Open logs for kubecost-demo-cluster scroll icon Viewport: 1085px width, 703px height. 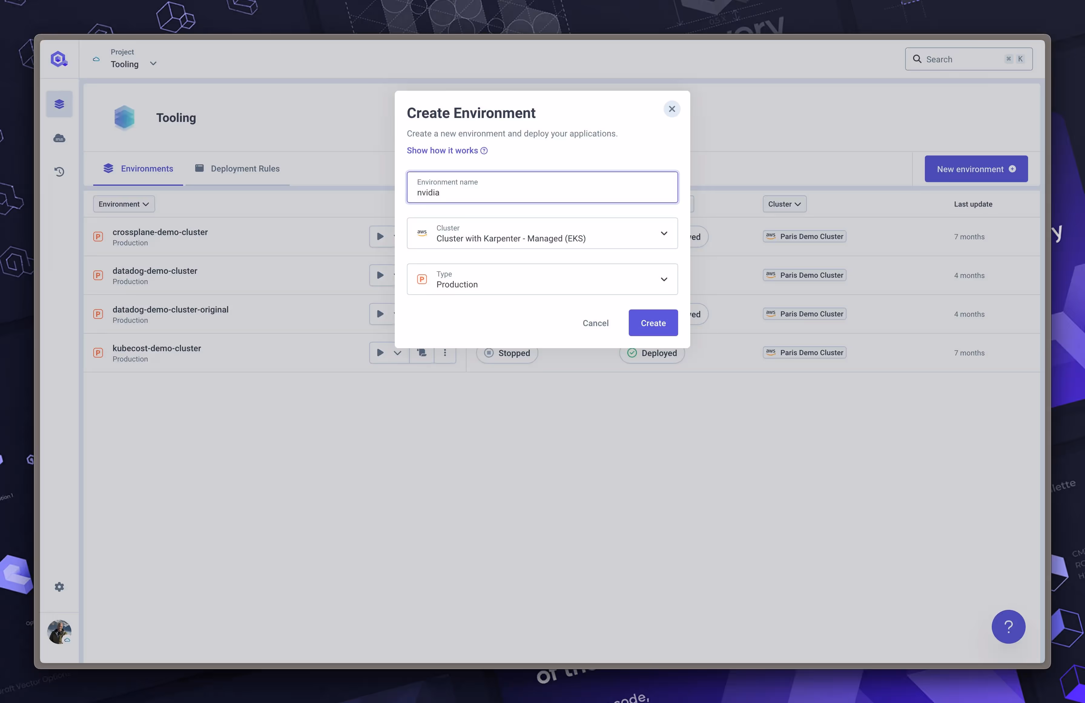coord(421,353)
